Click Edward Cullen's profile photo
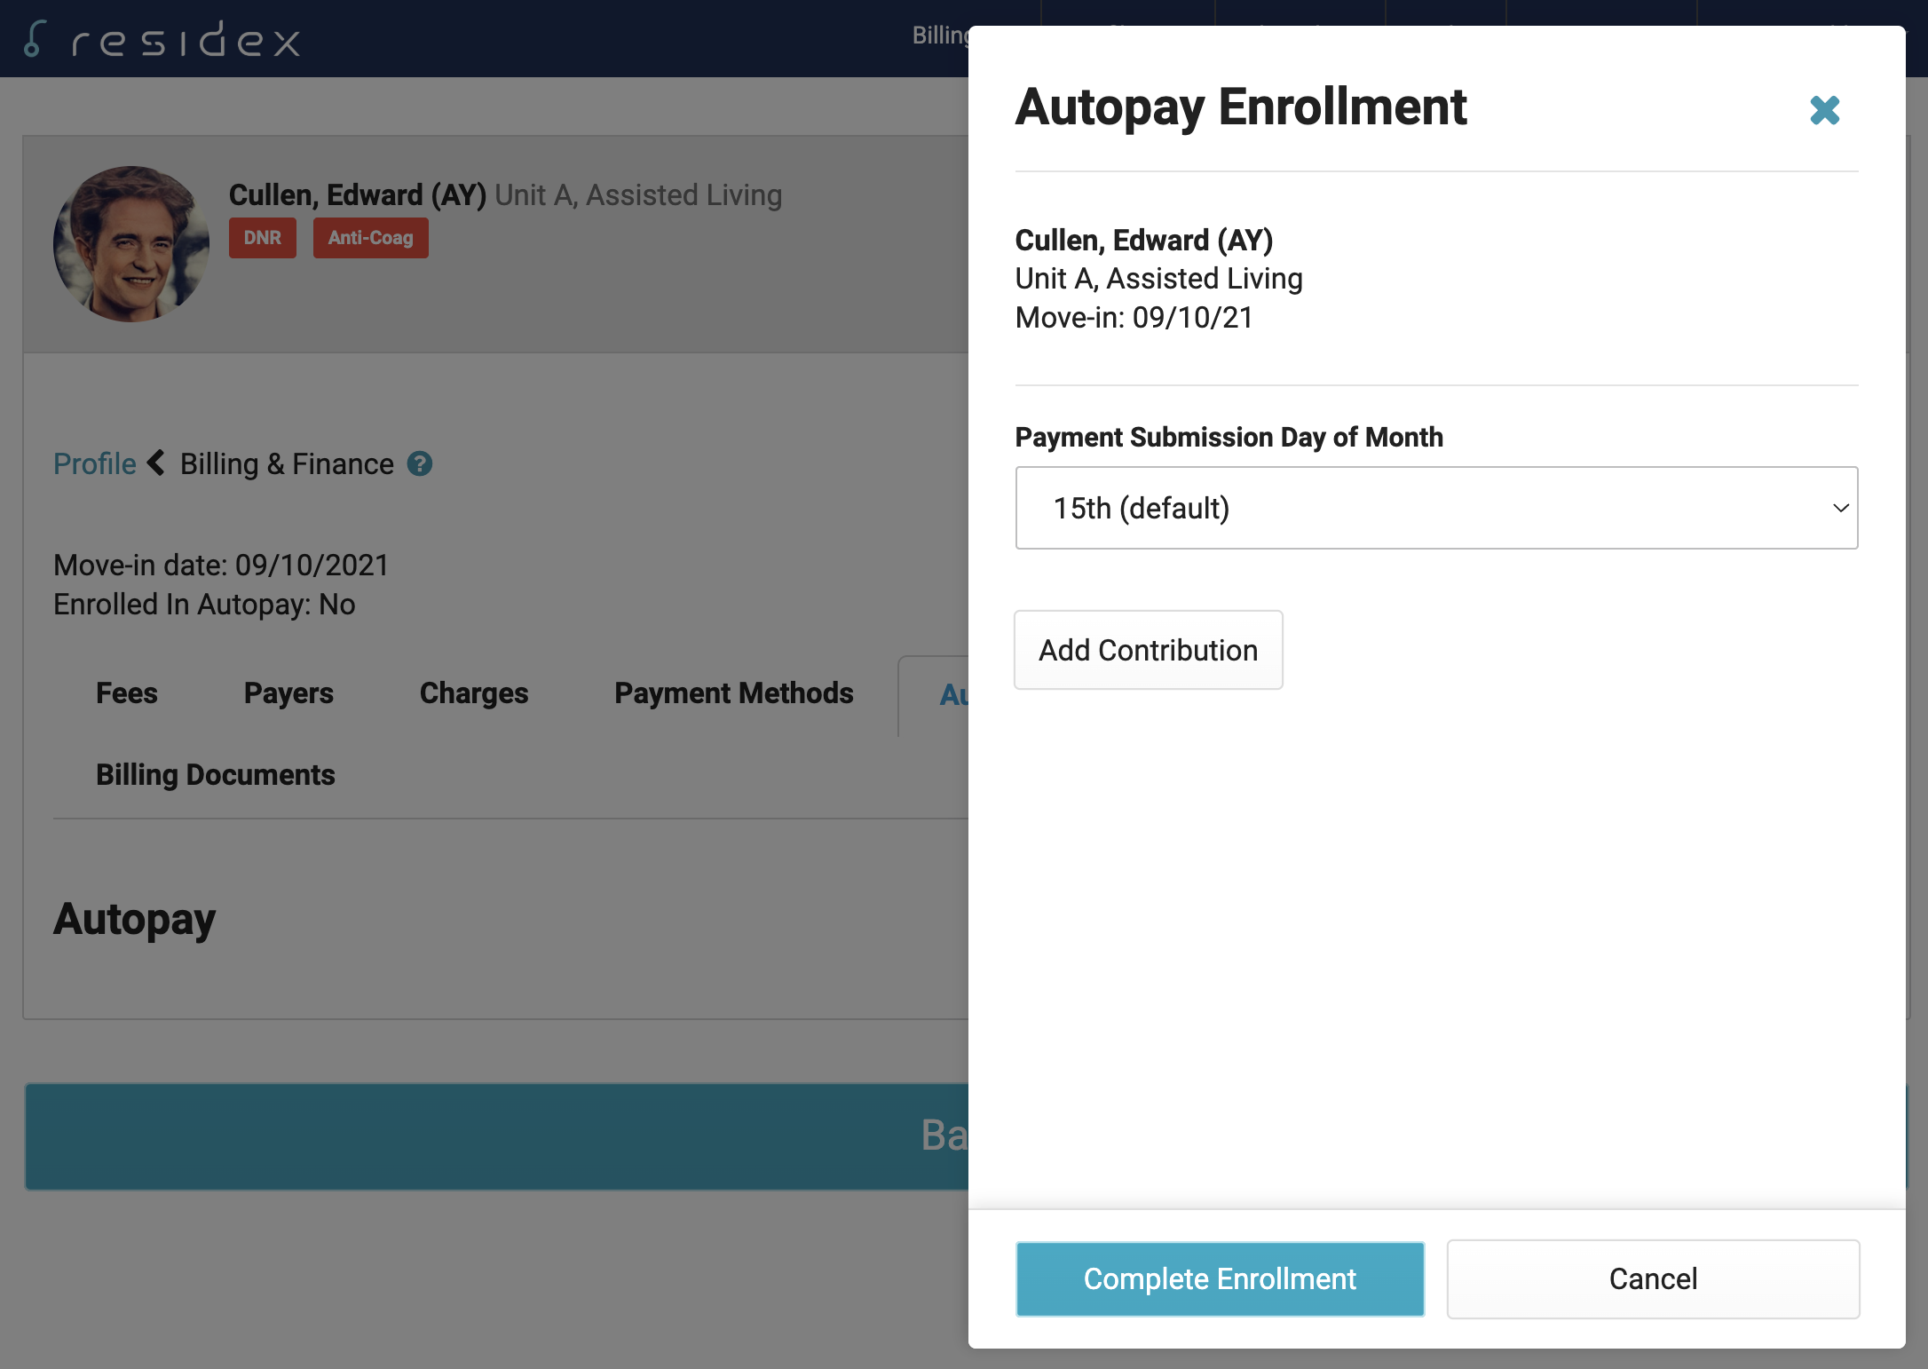The image size is (1928, 1369). 131,244
